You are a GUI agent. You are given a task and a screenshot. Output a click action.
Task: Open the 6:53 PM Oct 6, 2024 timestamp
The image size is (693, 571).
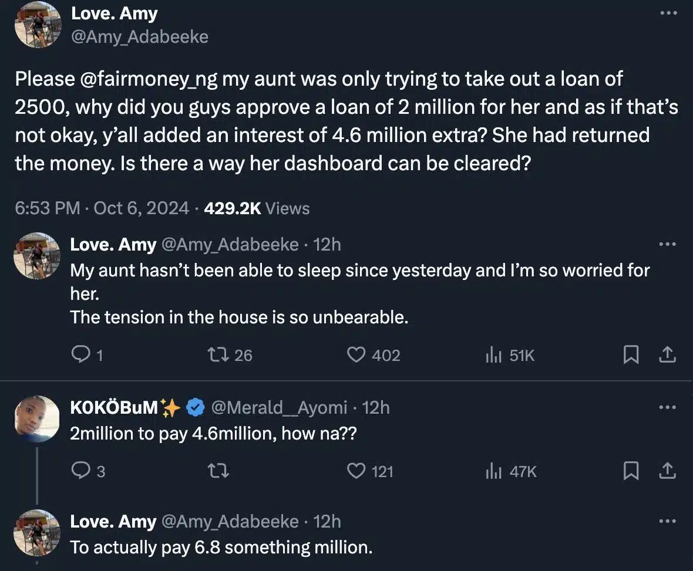point(102,208)
